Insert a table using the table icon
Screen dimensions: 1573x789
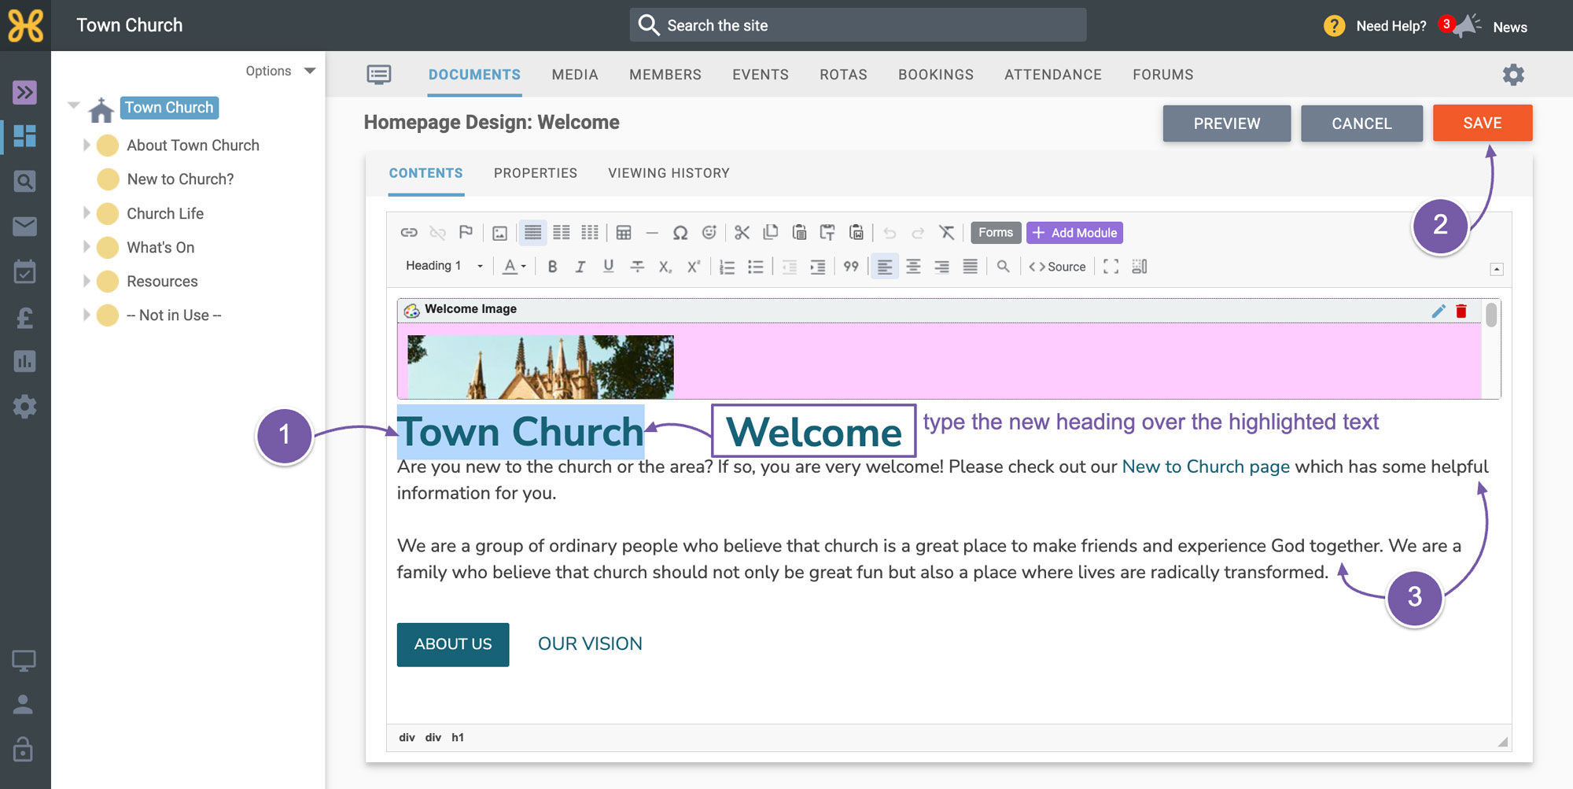(624, 233)
